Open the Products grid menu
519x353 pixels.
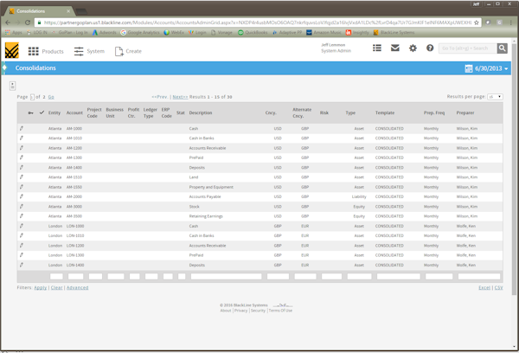tap(46, 51)
